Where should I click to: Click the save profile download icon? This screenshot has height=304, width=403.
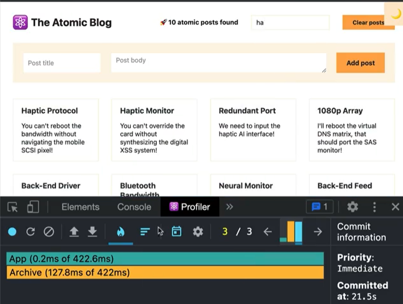click(x=92, y=232)
